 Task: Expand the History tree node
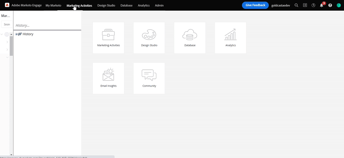[x=16, y=34]
